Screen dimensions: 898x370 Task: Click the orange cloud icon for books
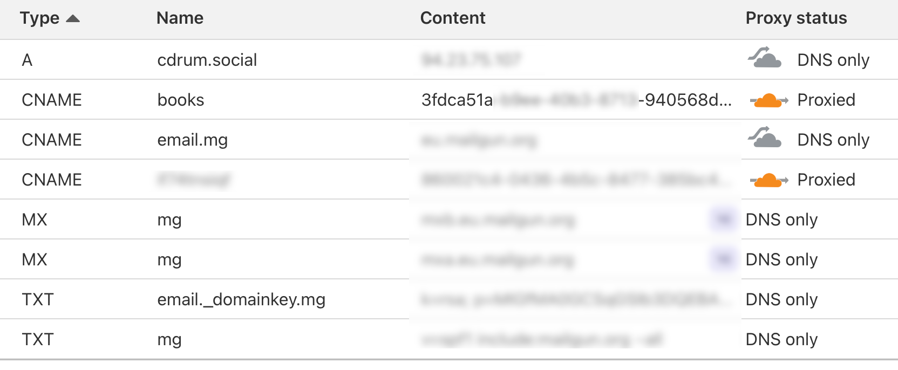point(768,100)
